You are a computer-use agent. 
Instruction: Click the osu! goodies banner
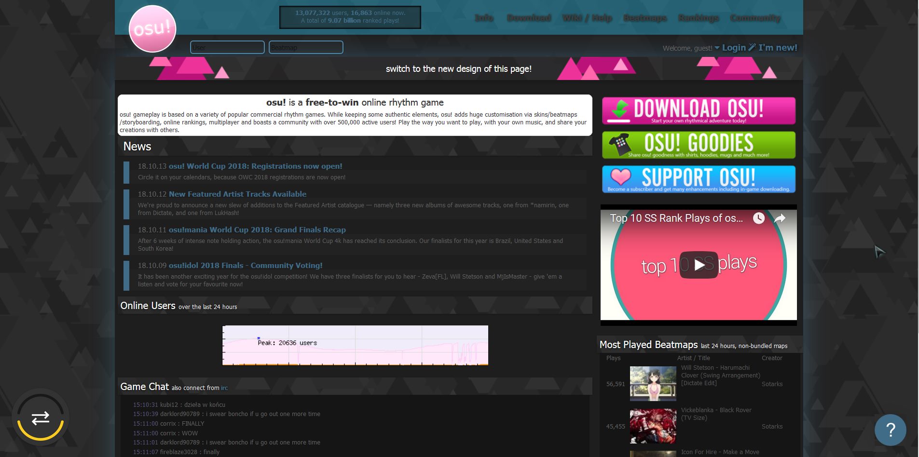[x=698, y=145]
